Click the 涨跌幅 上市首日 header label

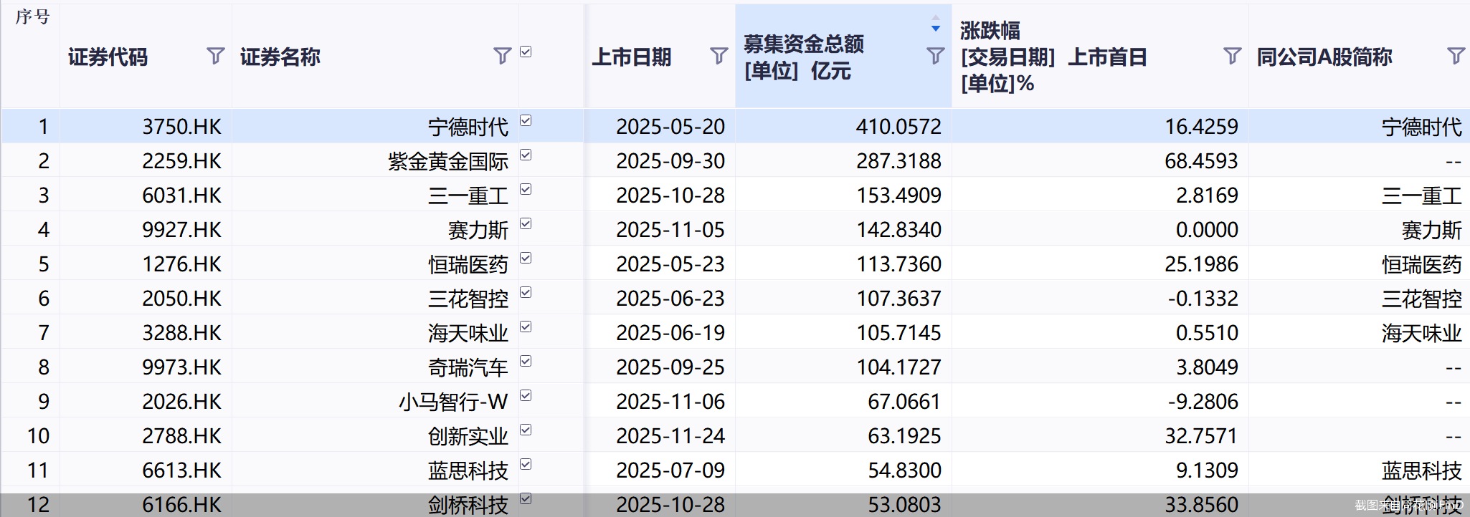(x=1053, y=57)
